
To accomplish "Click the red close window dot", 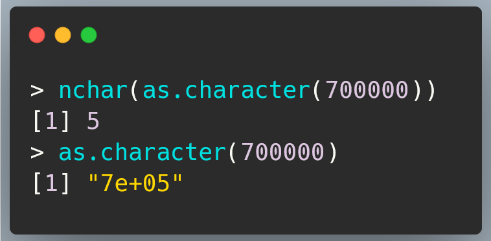I will [x=37, y=35].
